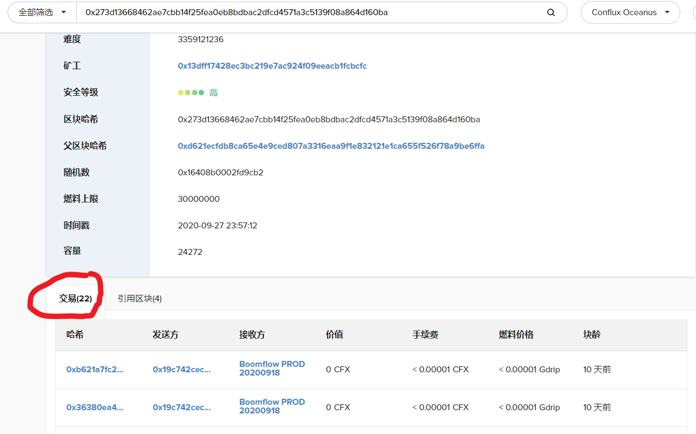The image size is (696, 434).
Task: Open parent block hash 0xd621ecfdb8 link
Action: 331,146
